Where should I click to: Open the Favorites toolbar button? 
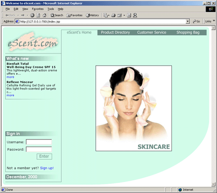coord(74,15)
